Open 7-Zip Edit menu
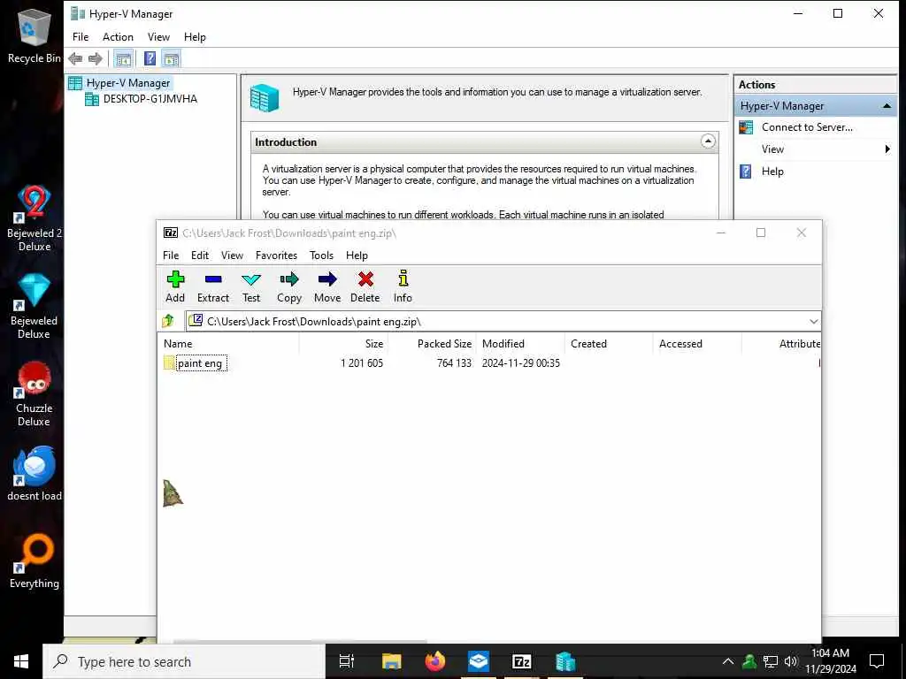The image size is (906, 679). click(x=200, y=256)
